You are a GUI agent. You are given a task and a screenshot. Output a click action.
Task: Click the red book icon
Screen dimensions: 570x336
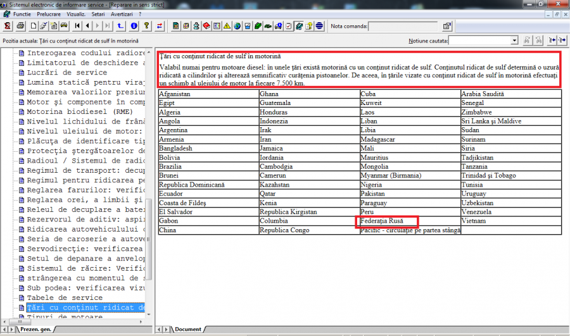(x=206, y=26)
